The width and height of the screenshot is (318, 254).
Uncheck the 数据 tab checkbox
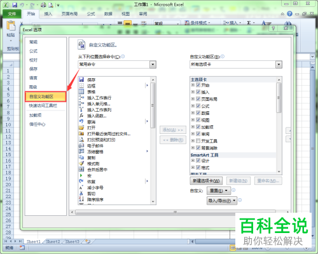pyautogui.click(x=198, y=113)
